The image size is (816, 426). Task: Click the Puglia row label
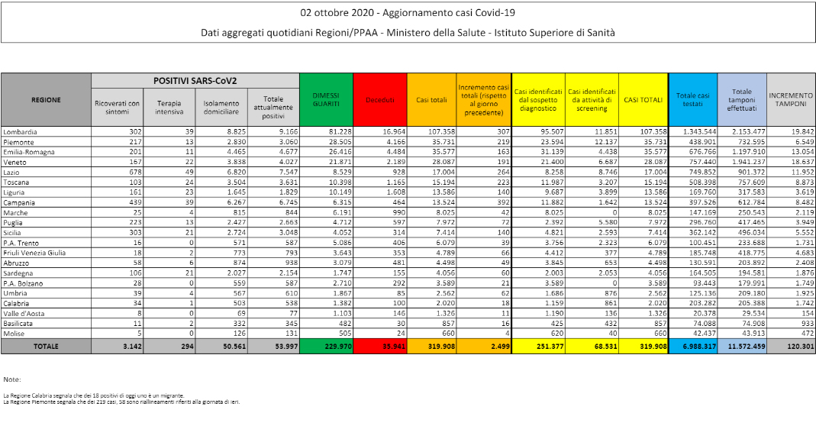pyautogui.click(x=13, y=222)
